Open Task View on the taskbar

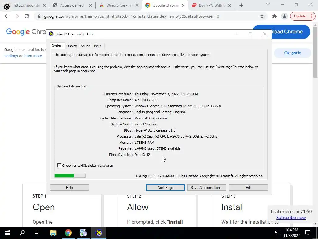coord(37,233)
